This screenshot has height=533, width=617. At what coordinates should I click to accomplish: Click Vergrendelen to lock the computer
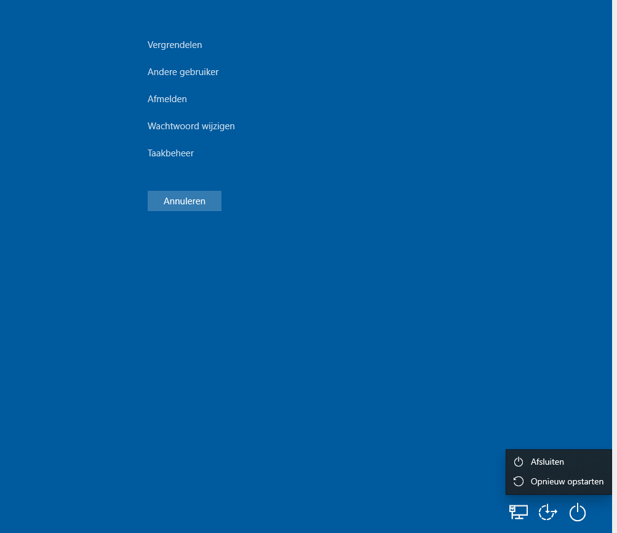(x=175, y=45)
